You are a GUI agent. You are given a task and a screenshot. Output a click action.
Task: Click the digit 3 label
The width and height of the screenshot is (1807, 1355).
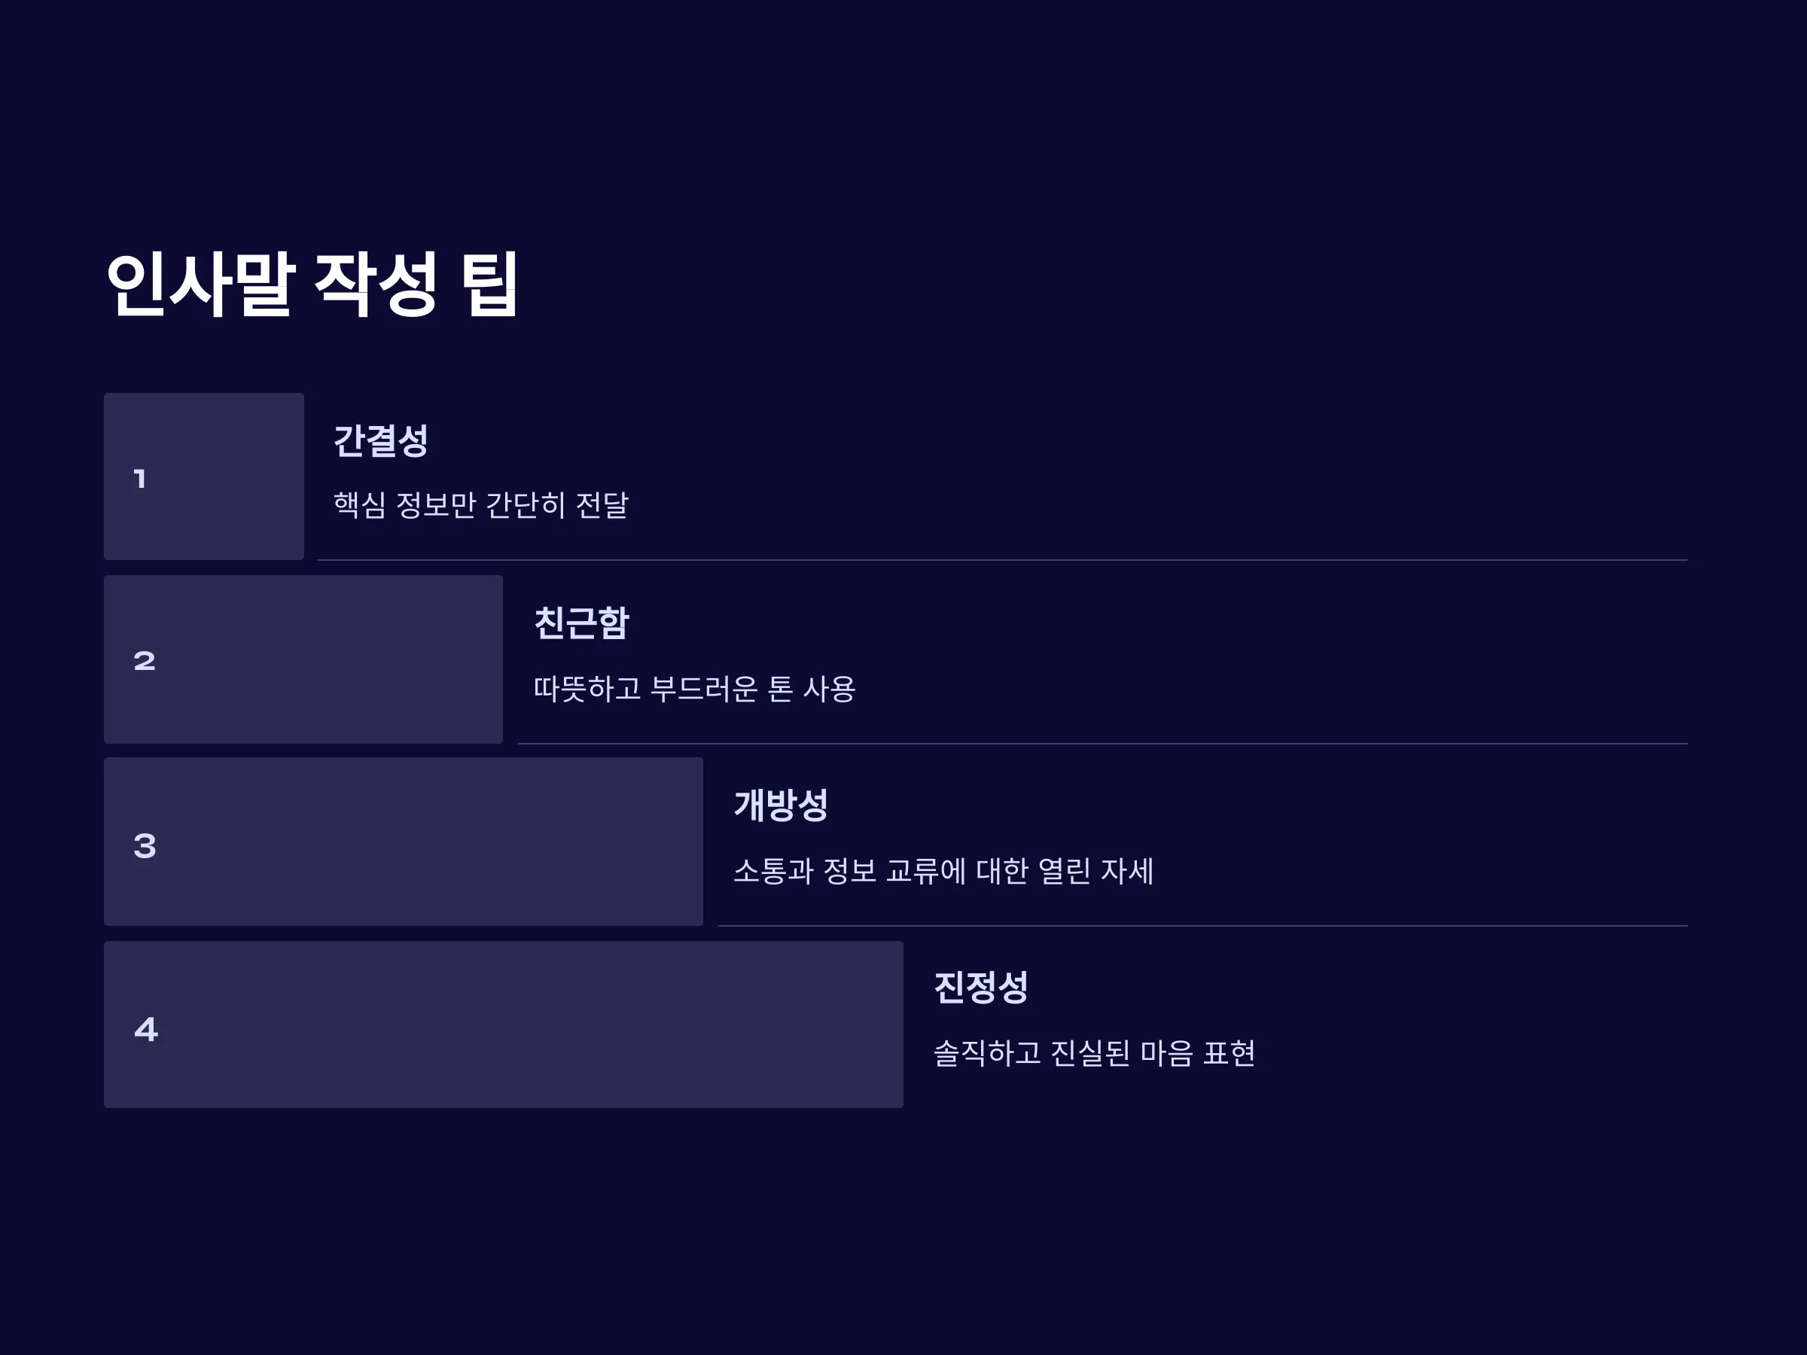[x=145, y=845]
